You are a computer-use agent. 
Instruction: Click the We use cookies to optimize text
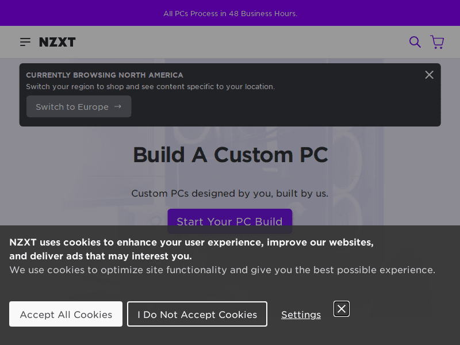coord(222,270)
